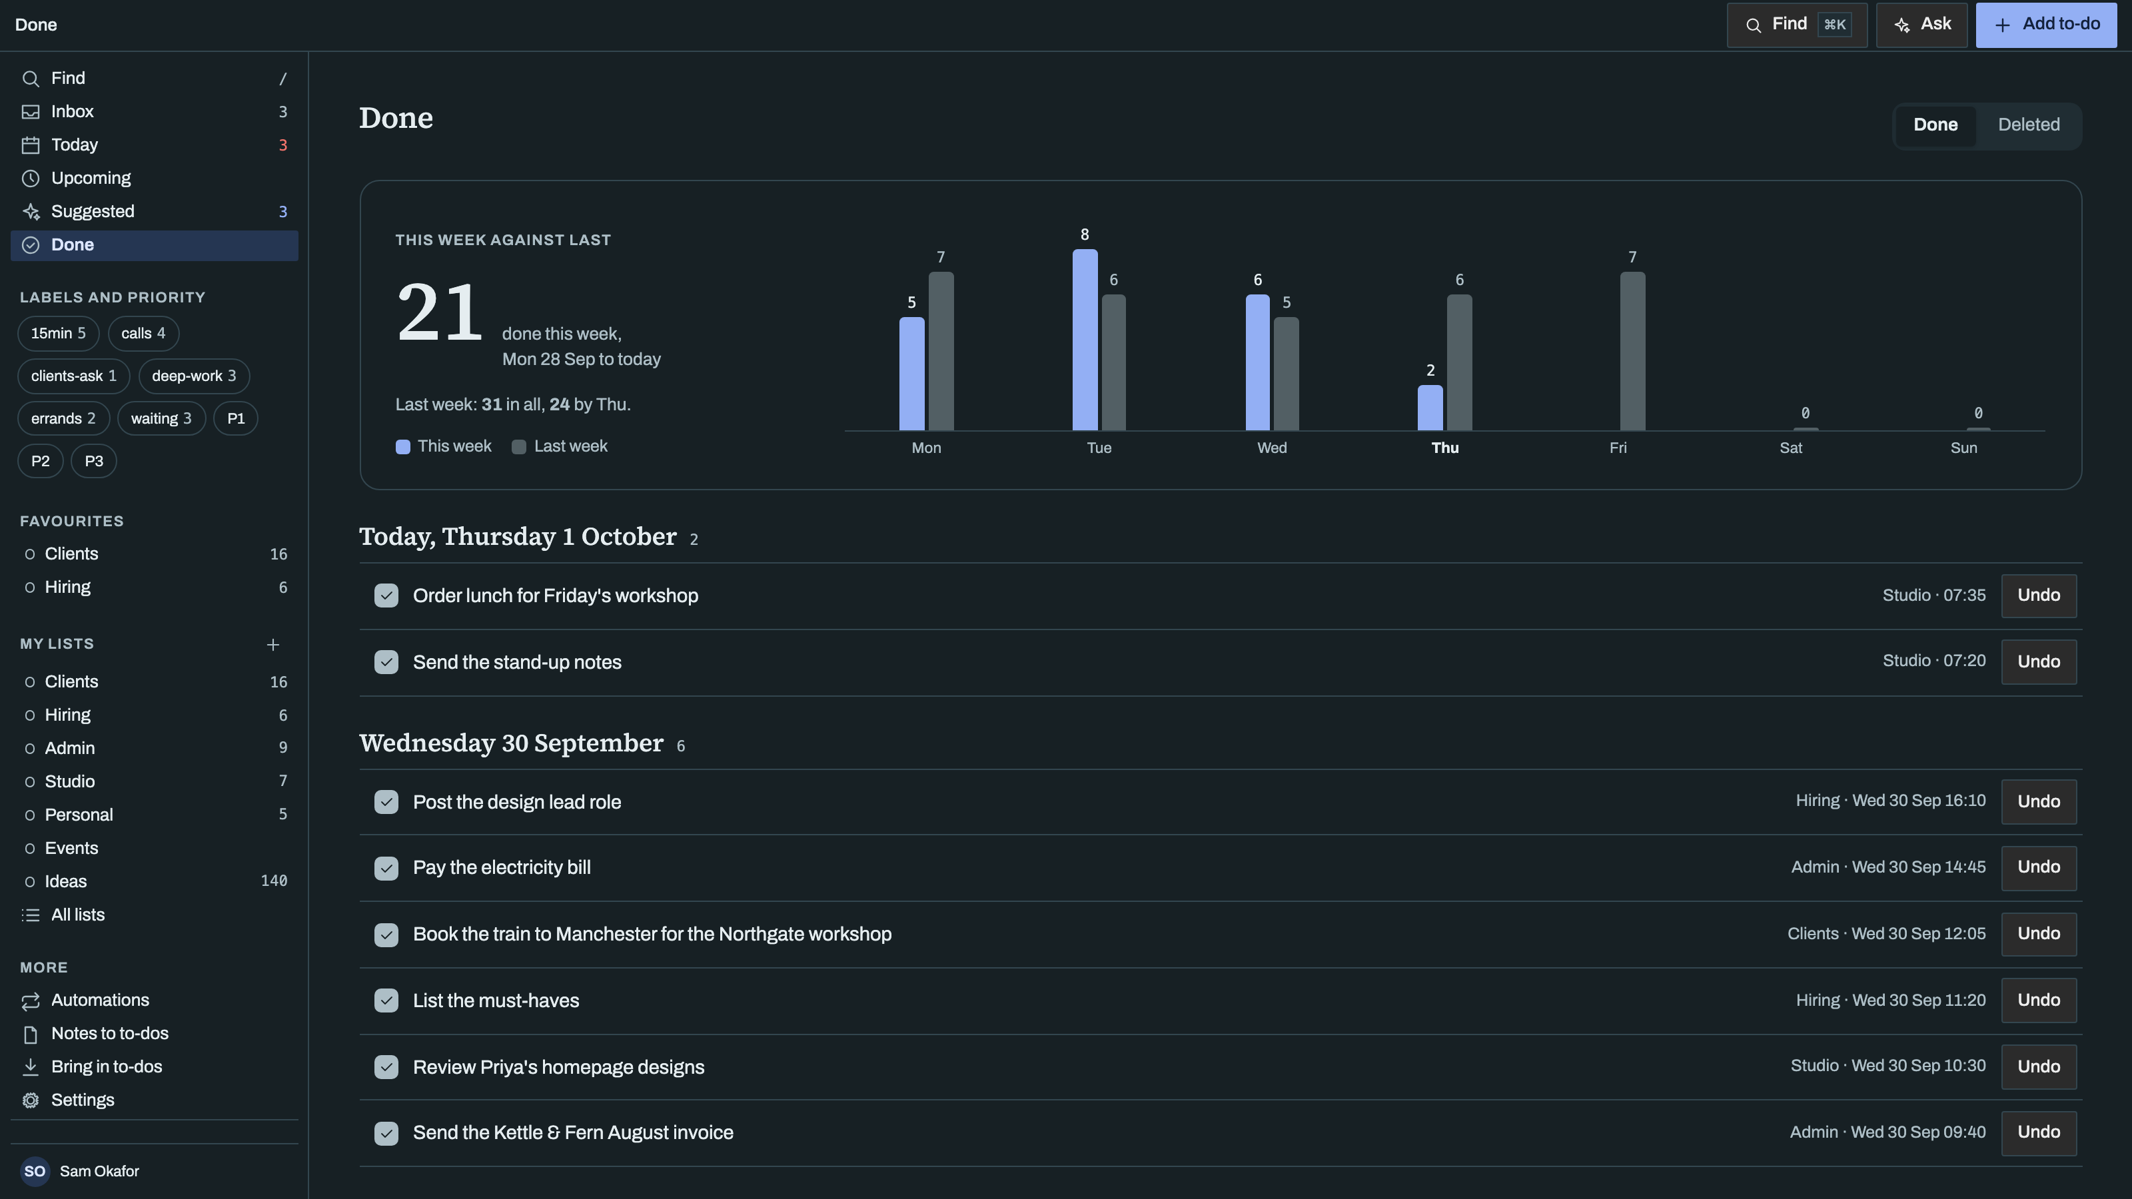2132x1199 pixels.
Task: Click the Thu axis label
Action: [x=1445, y=448]
